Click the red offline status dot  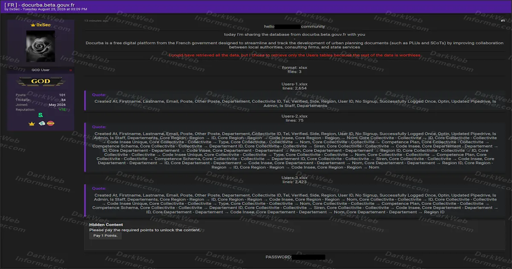coord(71,70)
